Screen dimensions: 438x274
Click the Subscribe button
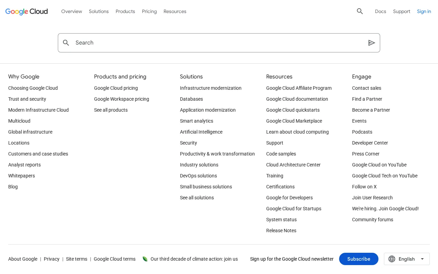coord(359,259)
